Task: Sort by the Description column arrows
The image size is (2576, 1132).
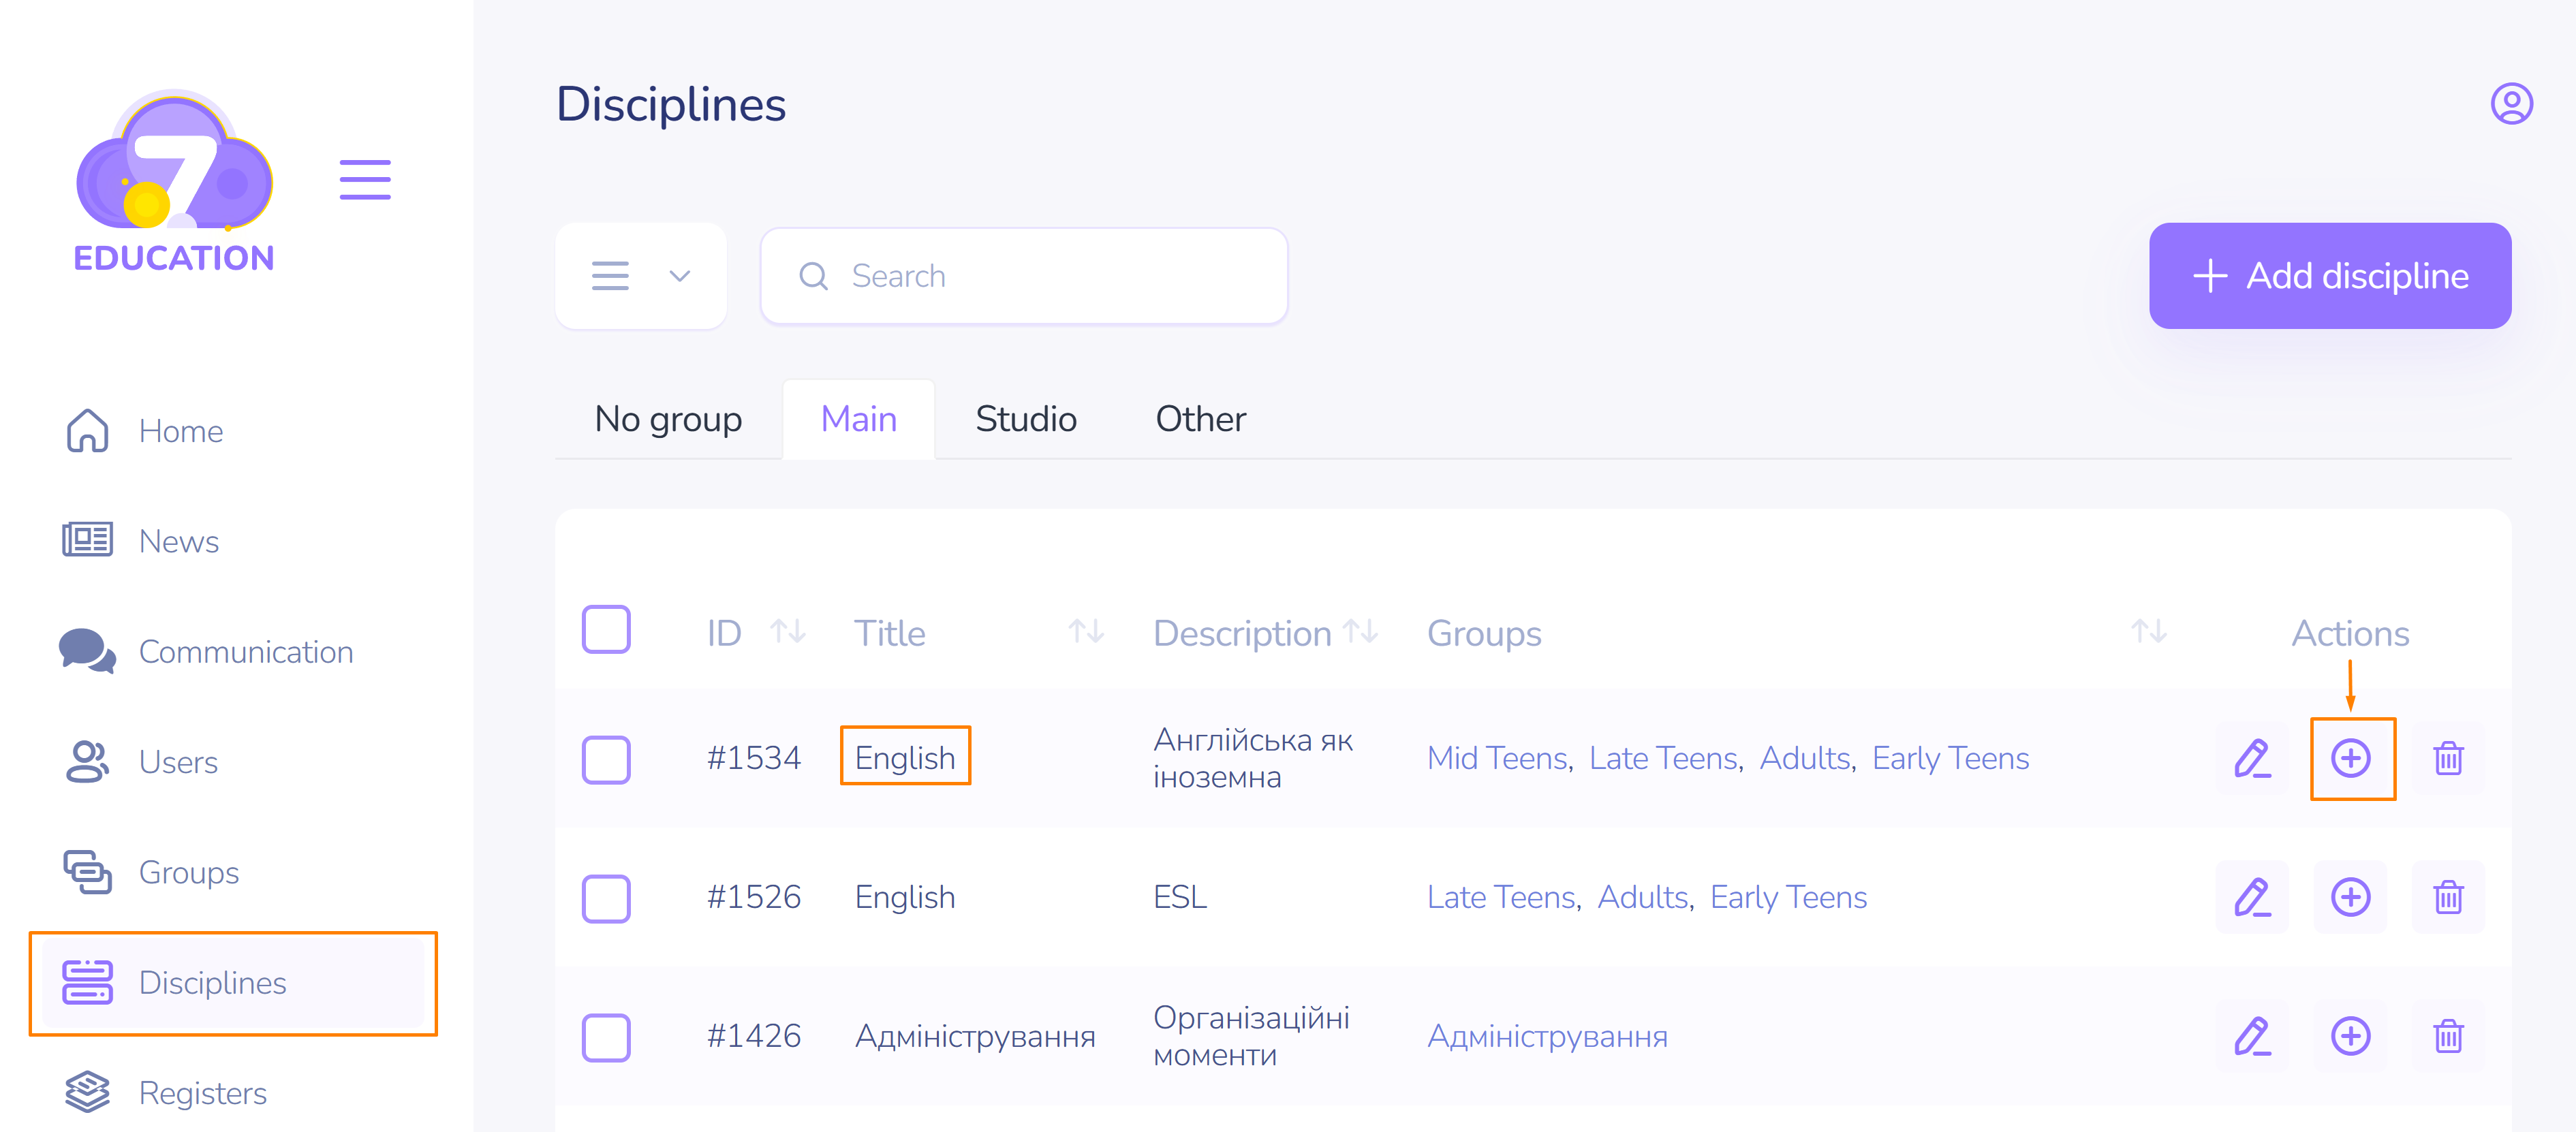Action: pyautogui.click(x=1360, y=632)
